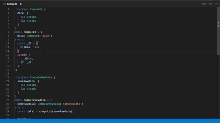Click 'f1: string' on line 3
This screenshot has height=123, width=220.
29,17
